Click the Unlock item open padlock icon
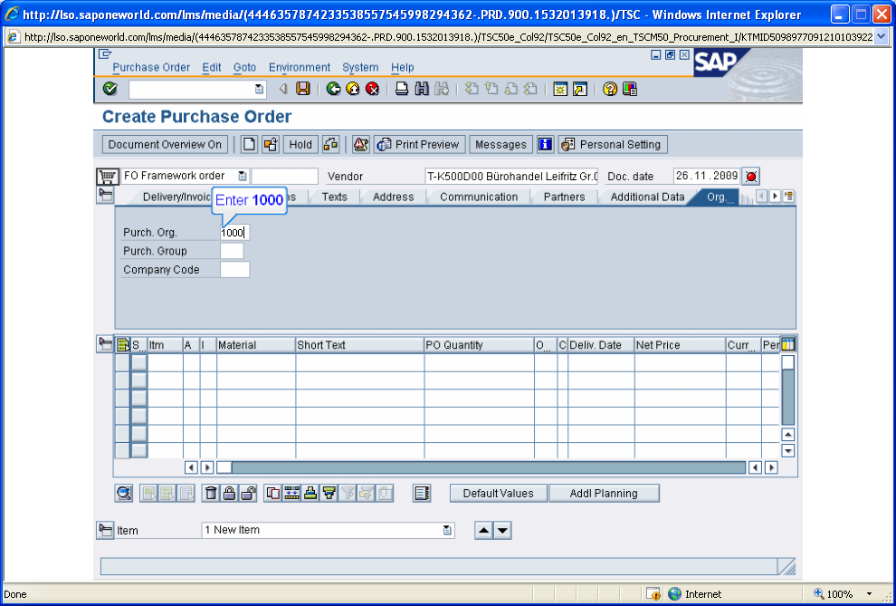Screen dimensions: 896x606 (x=248, y=493)
